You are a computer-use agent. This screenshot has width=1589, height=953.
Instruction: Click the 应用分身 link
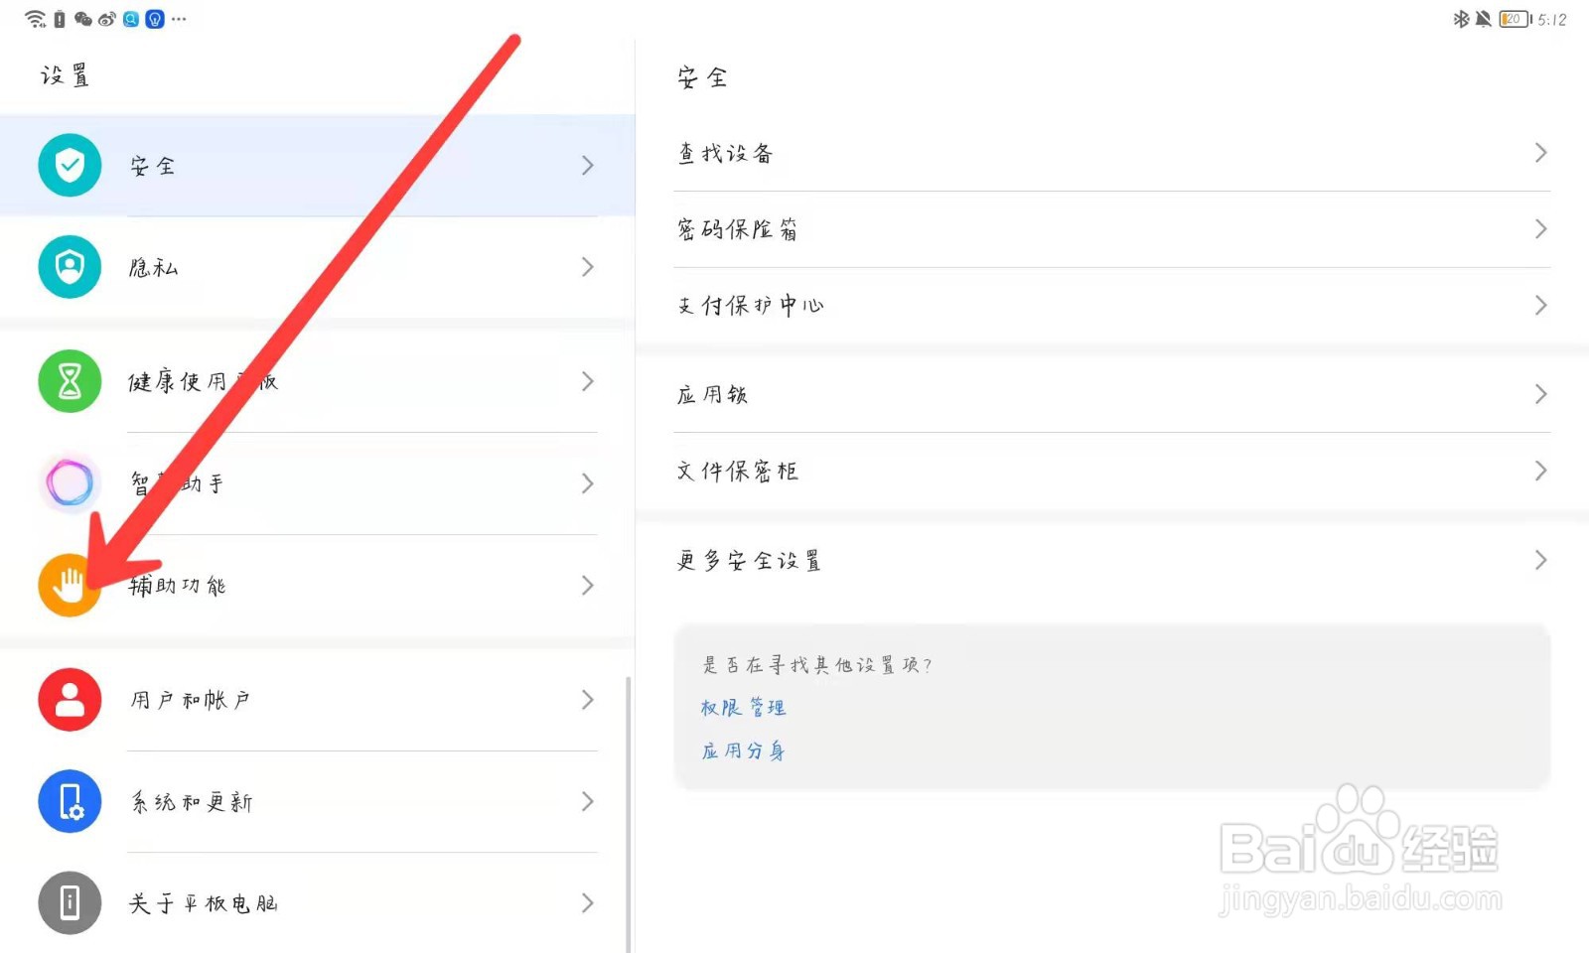point(743,750)
